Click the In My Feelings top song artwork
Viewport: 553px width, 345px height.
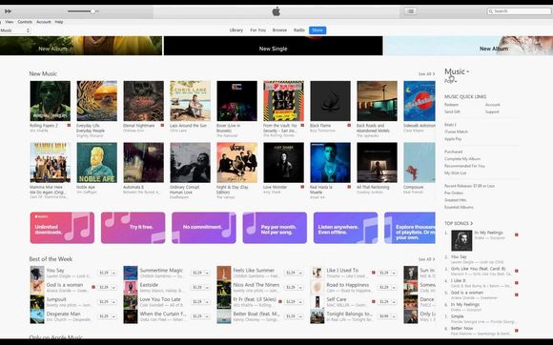[x=461, y=240]
